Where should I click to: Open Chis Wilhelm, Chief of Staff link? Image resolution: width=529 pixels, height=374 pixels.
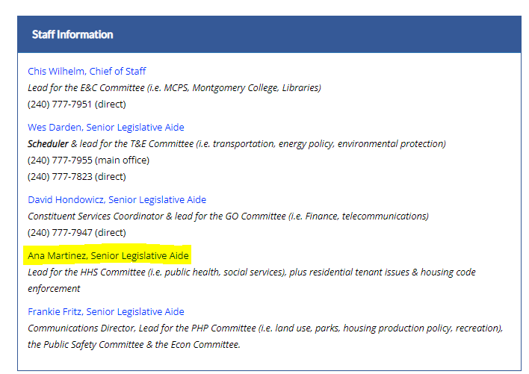point(87,72)
